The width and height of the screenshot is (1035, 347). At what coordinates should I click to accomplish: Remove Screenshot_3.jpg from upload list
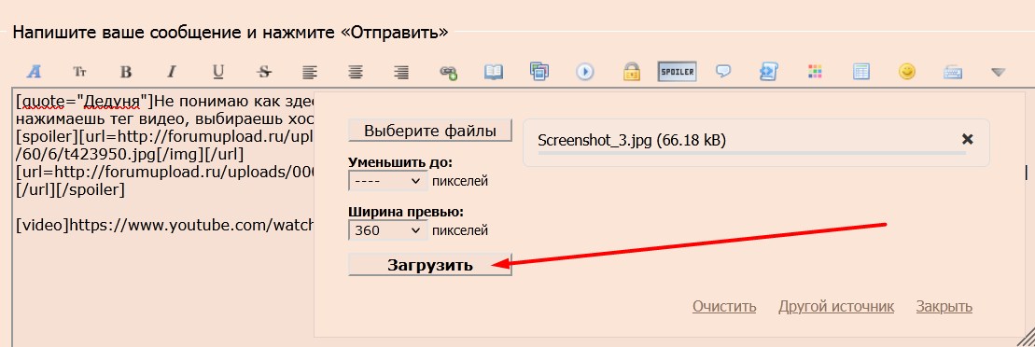point(967,139)
